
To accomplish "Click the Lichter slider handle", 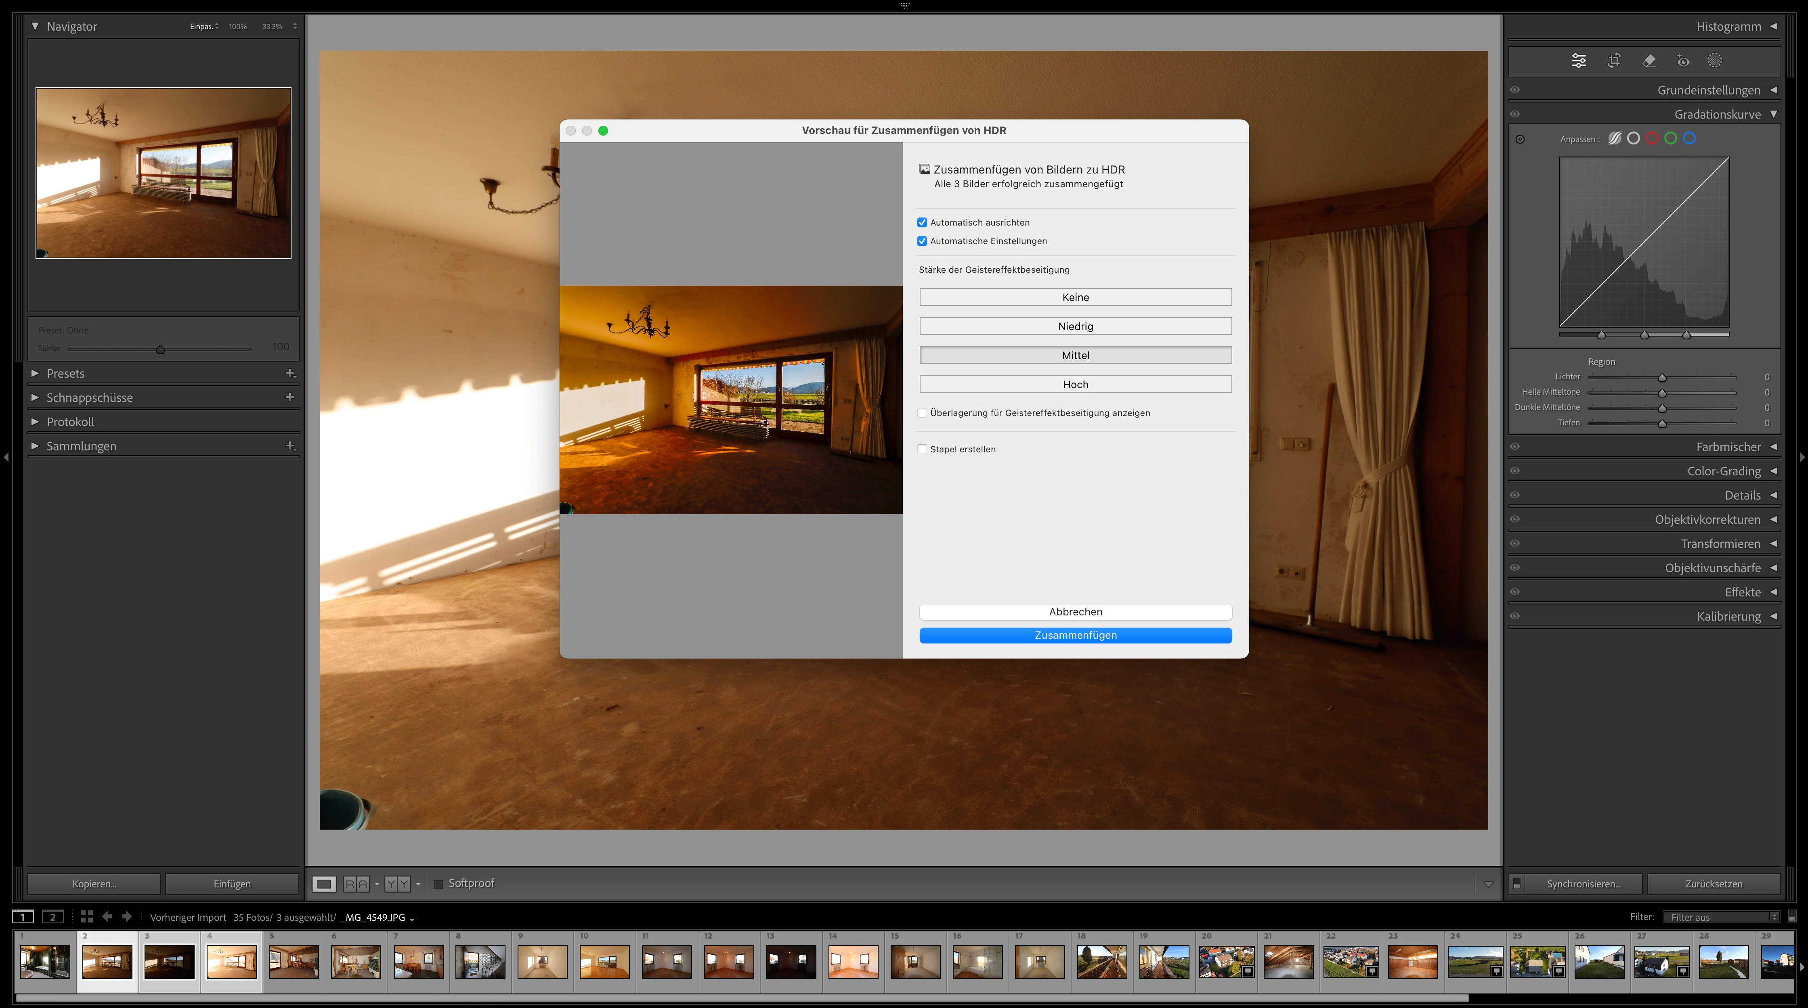I will coord(1662,377).
